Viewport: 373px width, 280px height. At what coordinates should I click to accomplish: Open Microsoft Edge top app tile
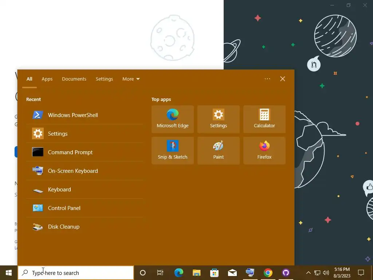(x=172, y=119)
